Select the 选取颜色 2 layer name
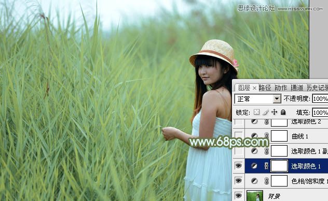 [x=306, y=121]
